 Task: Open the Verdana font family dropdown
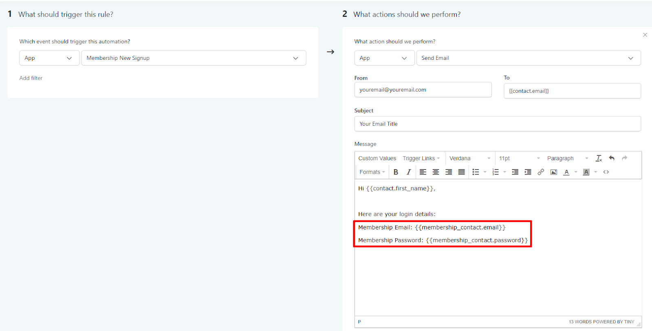[x=470, y=158]
